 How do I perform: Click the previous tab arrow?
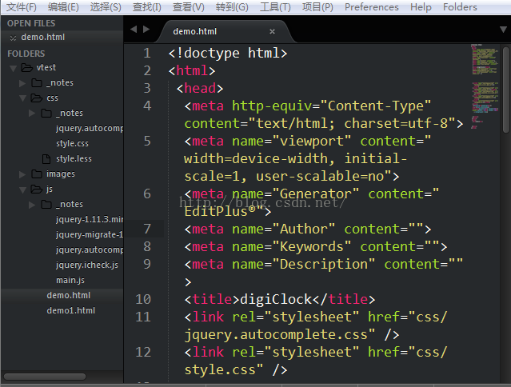tap(134, 30)
